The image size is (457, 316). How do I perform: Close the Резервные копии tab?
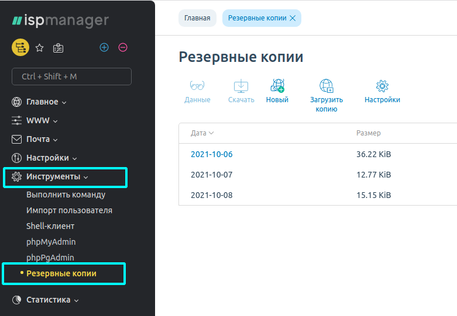(x=293, y=18)
